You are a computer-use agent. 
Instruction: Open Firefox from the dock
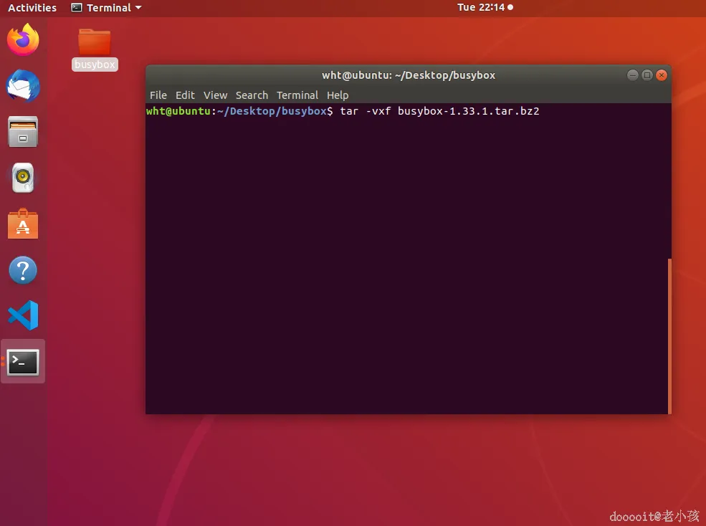coord(23,39)
